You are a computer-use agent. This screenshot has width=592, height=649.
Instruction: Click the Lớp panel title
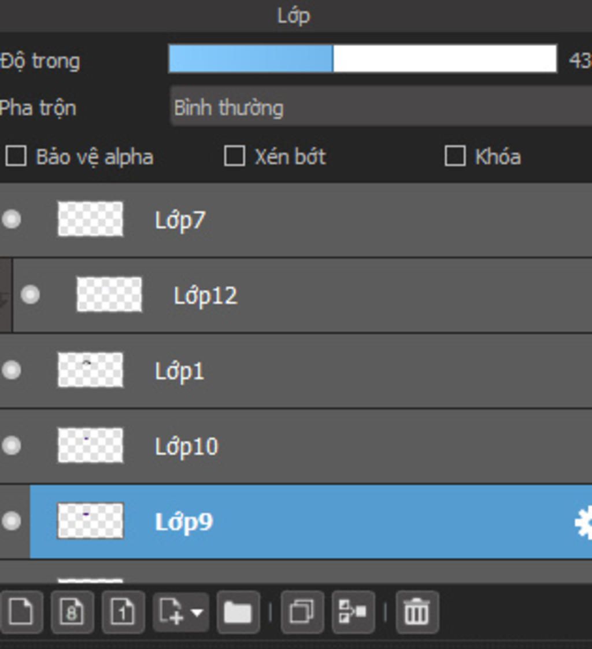pyautogui.click(x=294, y=16)
